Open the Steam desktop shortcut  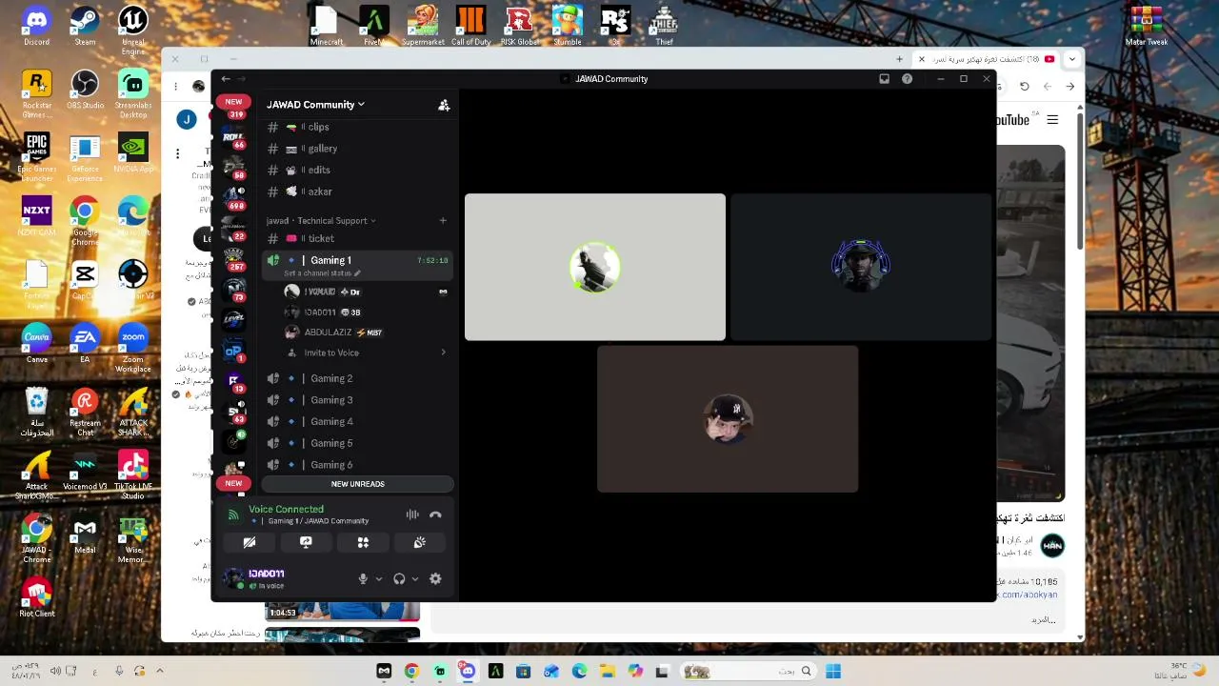tap(85, 27)
